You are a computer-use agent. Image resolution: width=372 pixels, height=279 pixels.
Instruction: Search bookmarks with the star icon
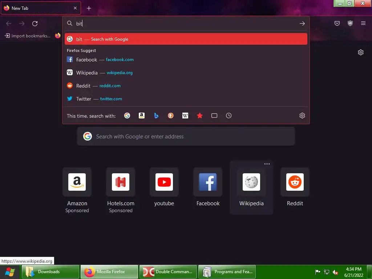[200, 116]
